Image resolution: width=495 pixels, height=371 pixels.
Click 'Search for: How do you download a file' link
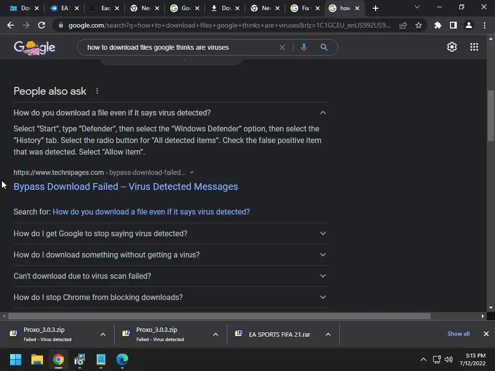click(x=151, y=212)
